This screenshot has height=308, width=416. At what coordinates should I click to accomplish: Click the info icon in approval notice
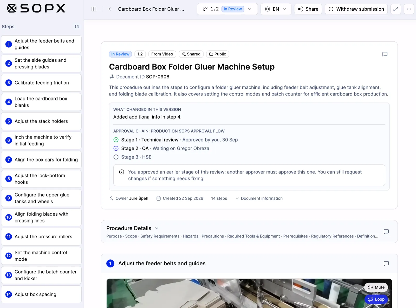pos(121,172)
